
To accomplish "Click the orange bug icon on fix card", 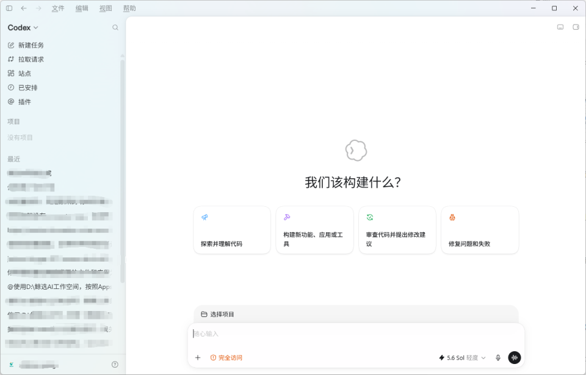I will click(x=452, y=218).
